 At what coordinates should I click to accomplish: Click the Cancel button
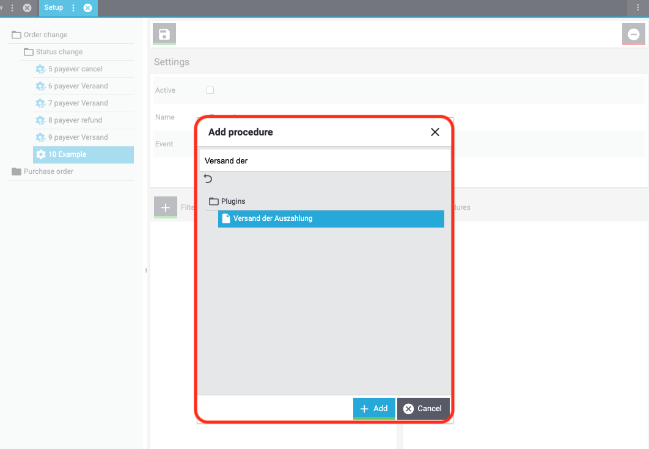[424, 409]
